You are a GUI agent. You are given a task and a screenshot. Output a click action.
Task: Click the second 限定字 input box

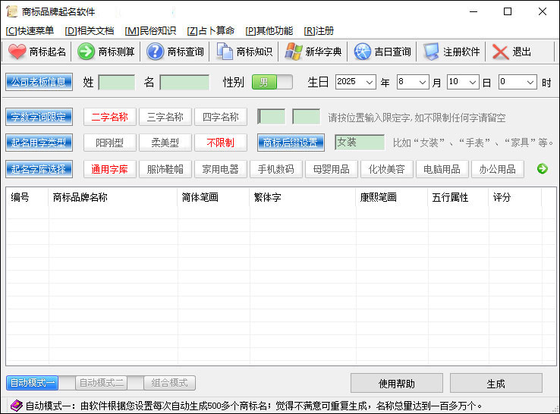(x=306, y=117)
